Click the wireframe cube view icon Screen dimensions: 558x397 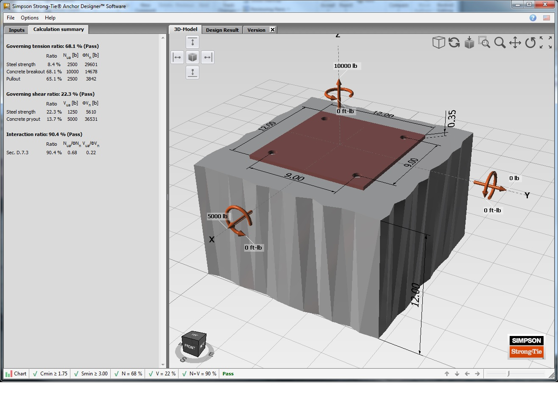(438, 42)
